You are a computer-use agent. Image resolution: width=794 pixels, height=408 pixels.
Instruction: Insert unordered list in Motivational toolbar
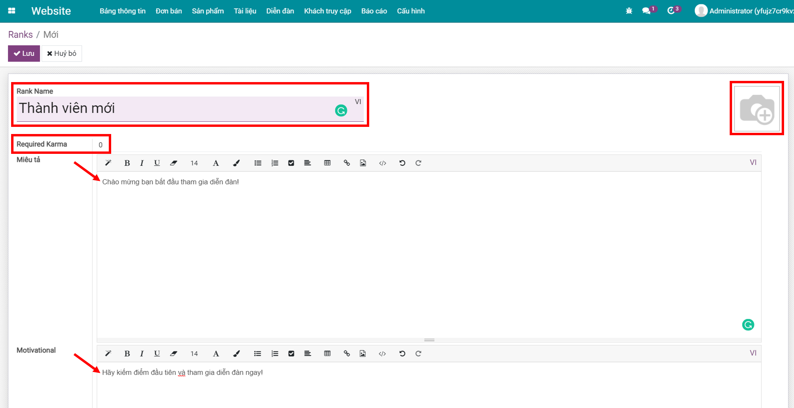258,354
